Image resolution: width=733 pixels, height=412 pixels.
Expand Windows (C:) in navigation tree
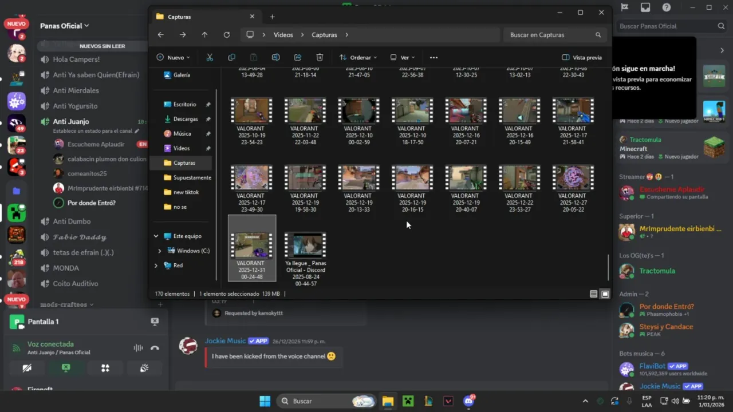click(x=159, y=251)
